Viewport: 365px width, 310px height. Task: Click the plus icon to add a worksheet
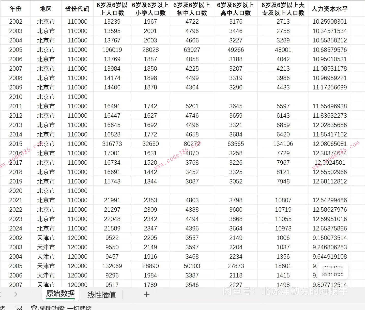(x=147, y=294)
